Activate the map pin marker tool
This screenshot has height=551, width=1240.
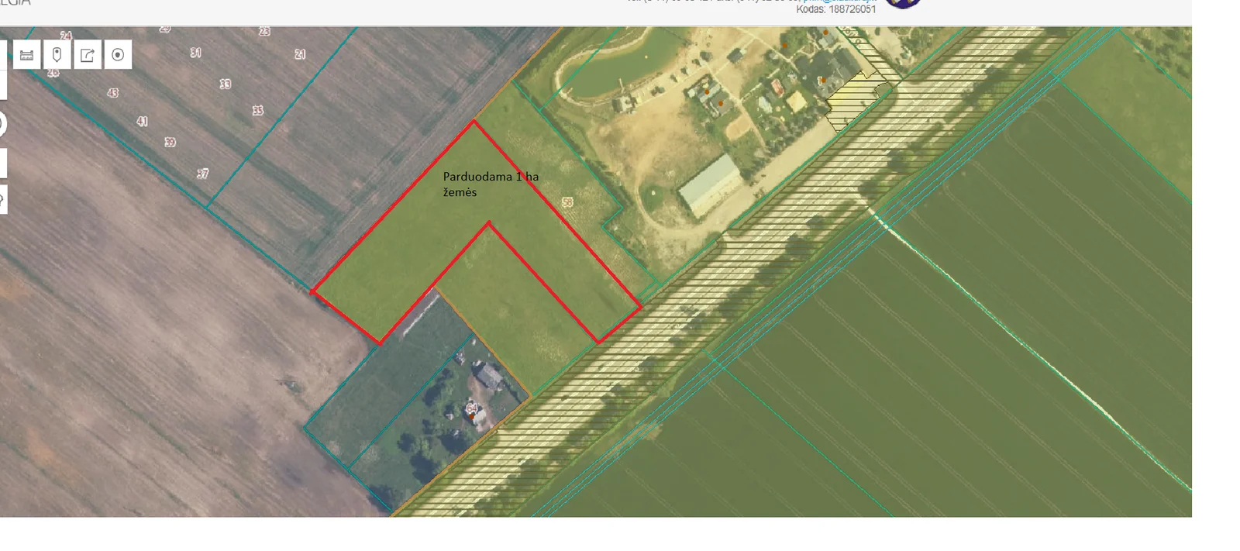(x=57, y=55)
